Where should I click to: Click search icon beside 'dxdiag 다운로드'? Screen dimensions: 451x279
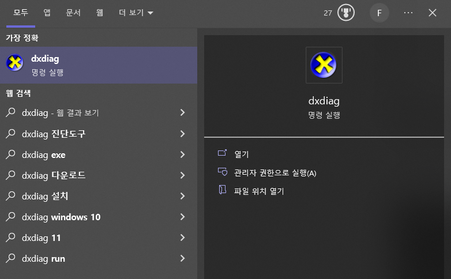click(10, 175)
